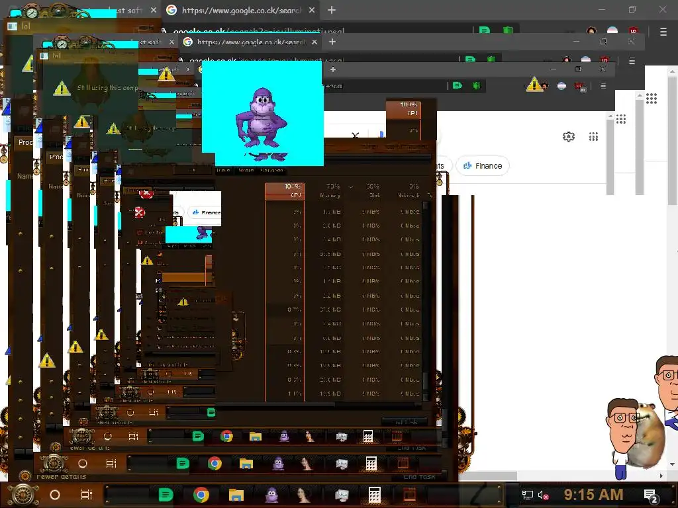Open the network status tray icon
678x508 pixels.
click(x=528, y=495)
